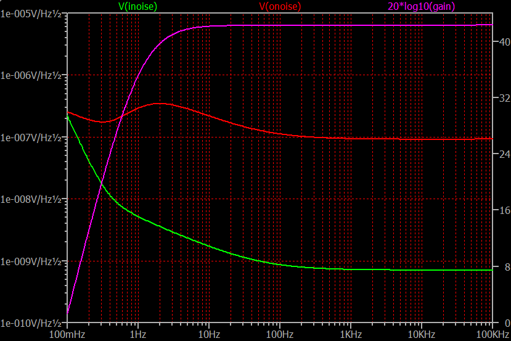Screen dimensions: 511x341
Task: Click the 1e-007V/Hz½ left axis label
Action: click(31, 138)
